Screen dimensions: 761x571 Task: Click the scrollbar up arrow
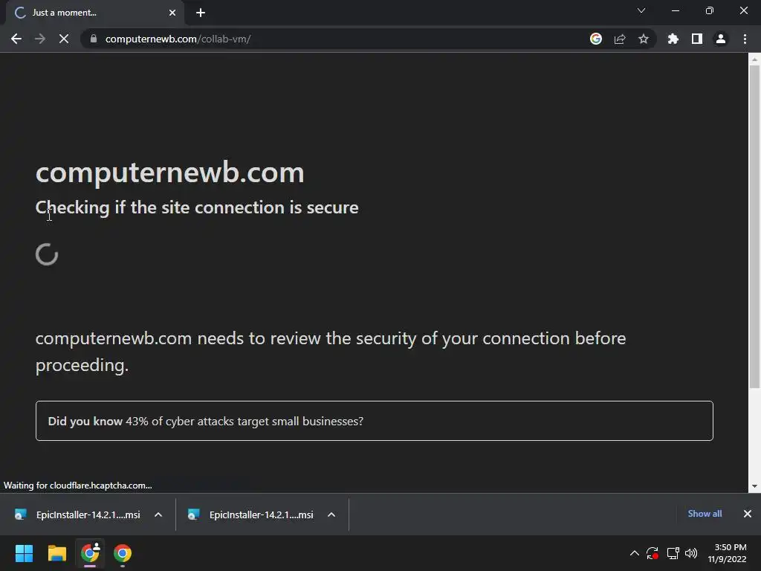tap(754, 59)
